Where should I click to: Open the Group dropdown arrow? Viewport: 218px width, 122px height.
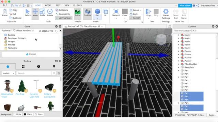coord(141,10)
